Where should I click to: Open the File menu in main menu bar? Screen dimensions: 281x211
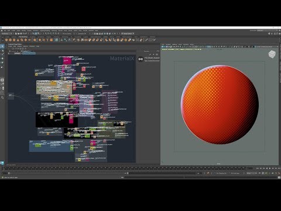pyautogui.click(x=5, y=30)
